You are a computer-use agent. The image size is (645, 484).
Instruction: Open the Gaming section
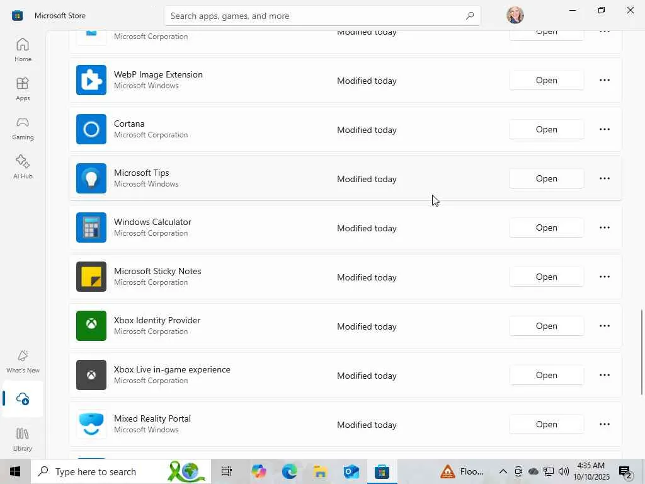(x=23, y=128)
